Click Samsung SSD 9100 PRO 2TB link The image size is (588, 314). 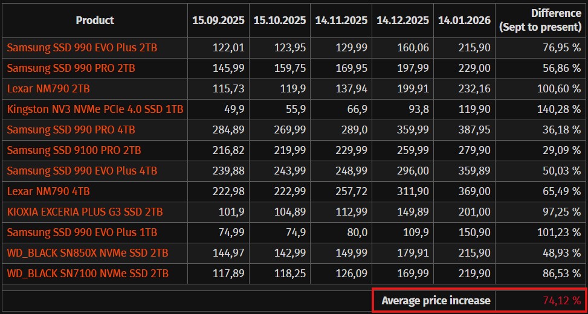tap(74, 150)
